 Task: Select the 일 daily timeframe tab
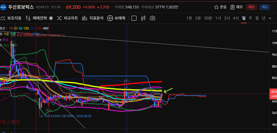point(244,18)
